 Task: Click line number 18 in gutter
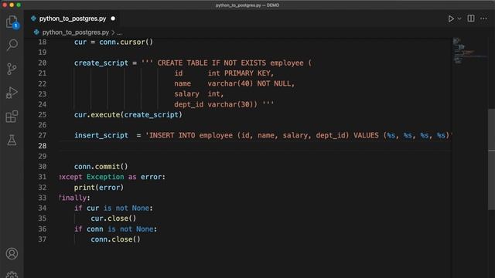[43, 42]
